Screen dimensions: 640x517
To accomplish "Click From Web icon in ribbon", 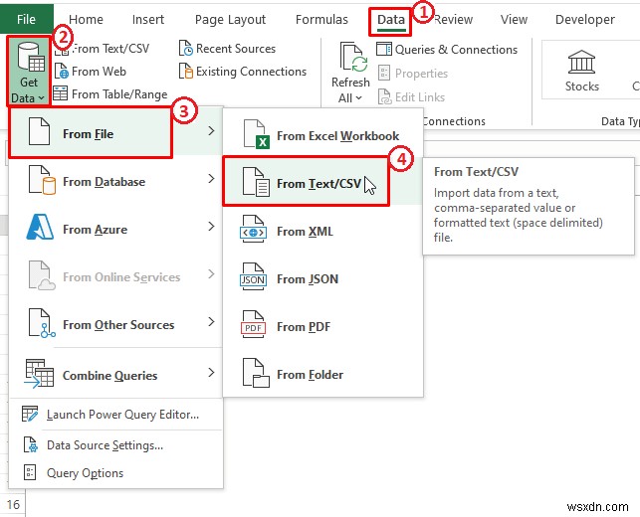I will tap(62, 71).
